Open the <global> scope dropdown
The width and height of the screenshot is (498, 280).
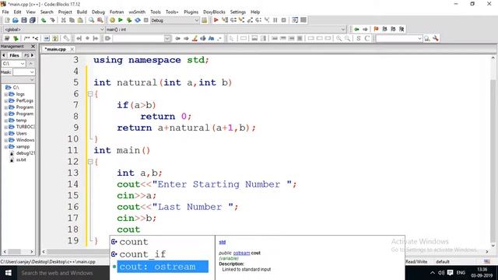click(x=54, y=30)
